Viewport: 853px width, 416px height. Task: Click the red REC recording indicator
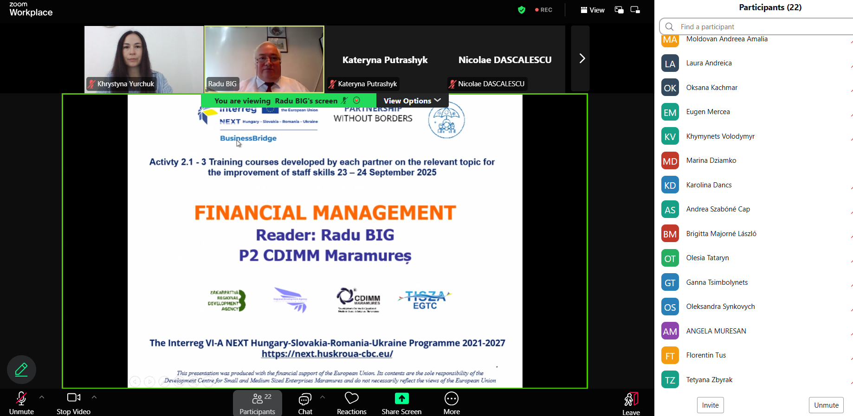[x=543, y=10]
